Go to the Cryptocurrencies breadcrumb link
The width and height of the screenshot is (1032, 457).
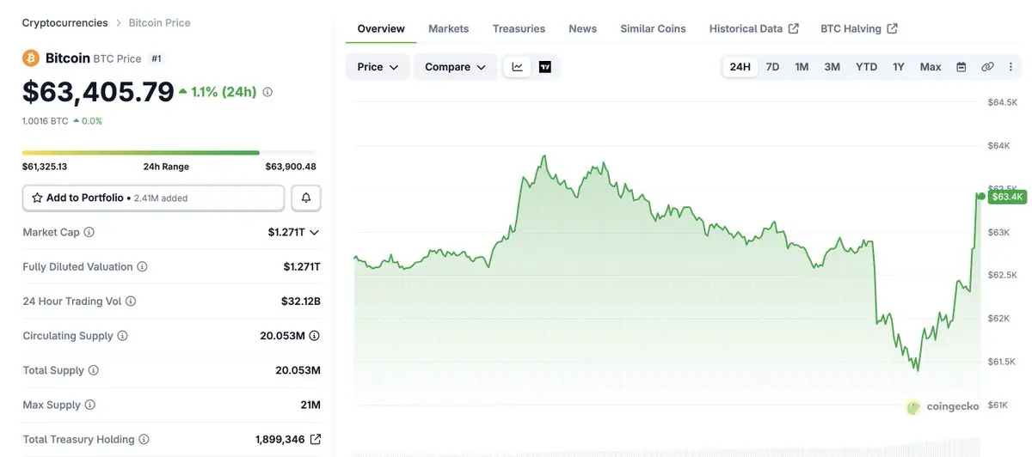65,22
